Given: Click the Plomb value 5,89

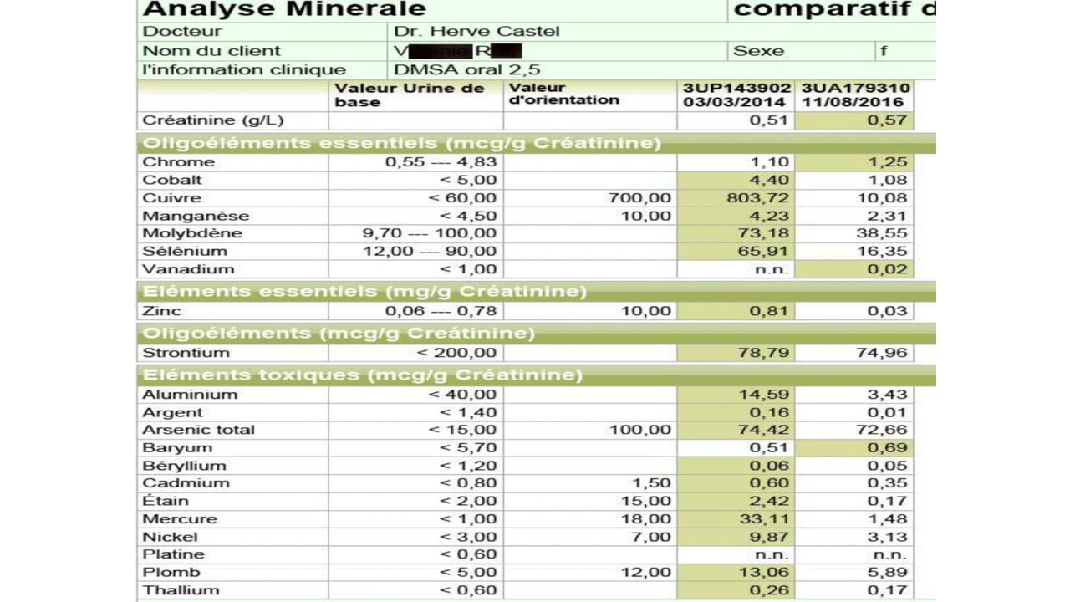Looking at the screenshot, I should coord(887,573).
